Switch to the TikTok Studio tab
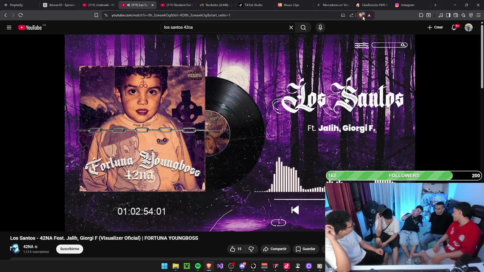The height and width of the screenshot is (272, 484). tap(255, 5)
